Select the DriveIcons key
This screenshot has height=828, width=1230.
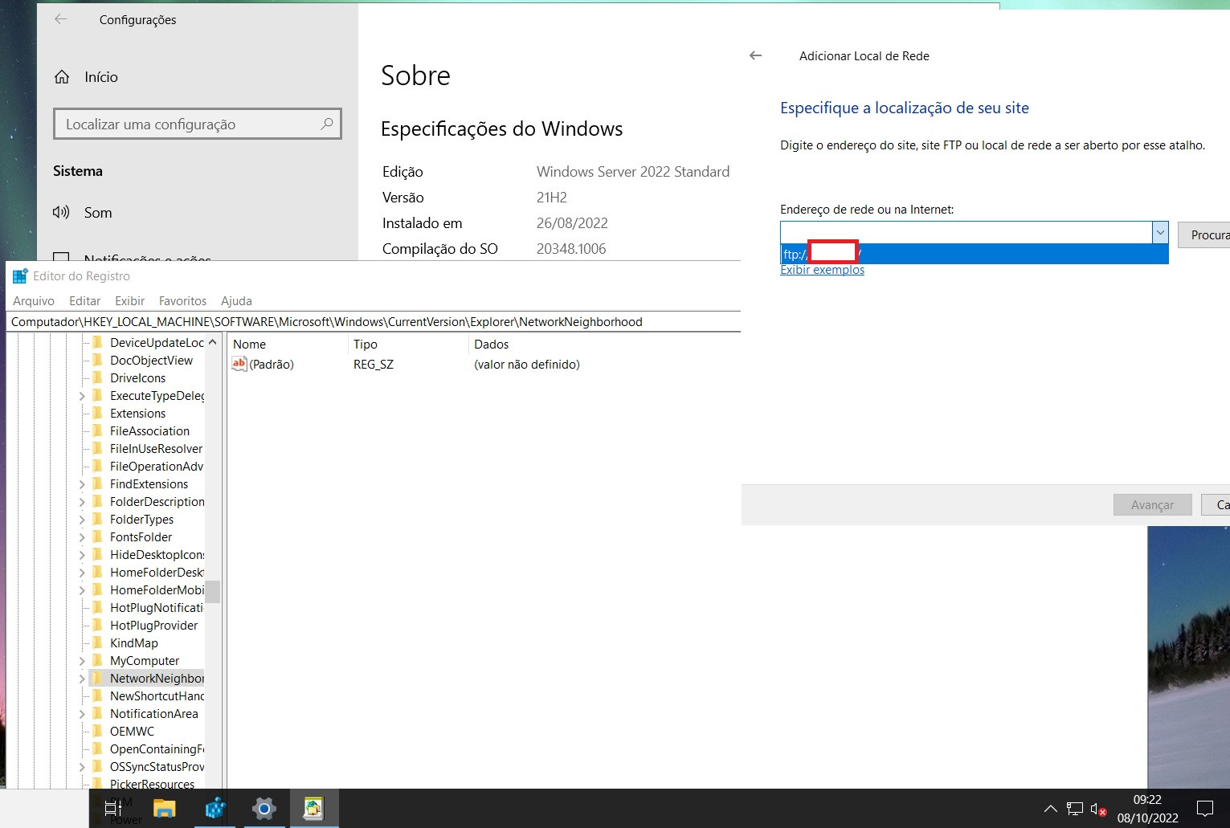[x=137, y=378]
